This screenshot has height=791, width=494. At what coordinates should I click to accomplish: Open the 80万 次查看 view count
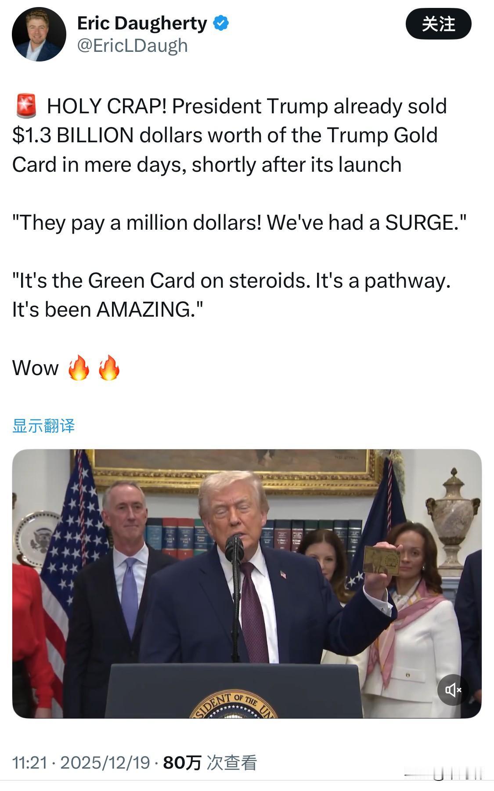[x=209, y=762]
